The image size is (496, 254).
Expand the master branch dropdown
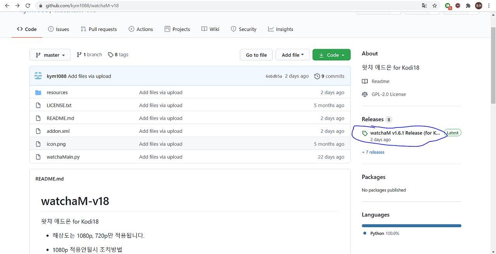click(50, 55)
